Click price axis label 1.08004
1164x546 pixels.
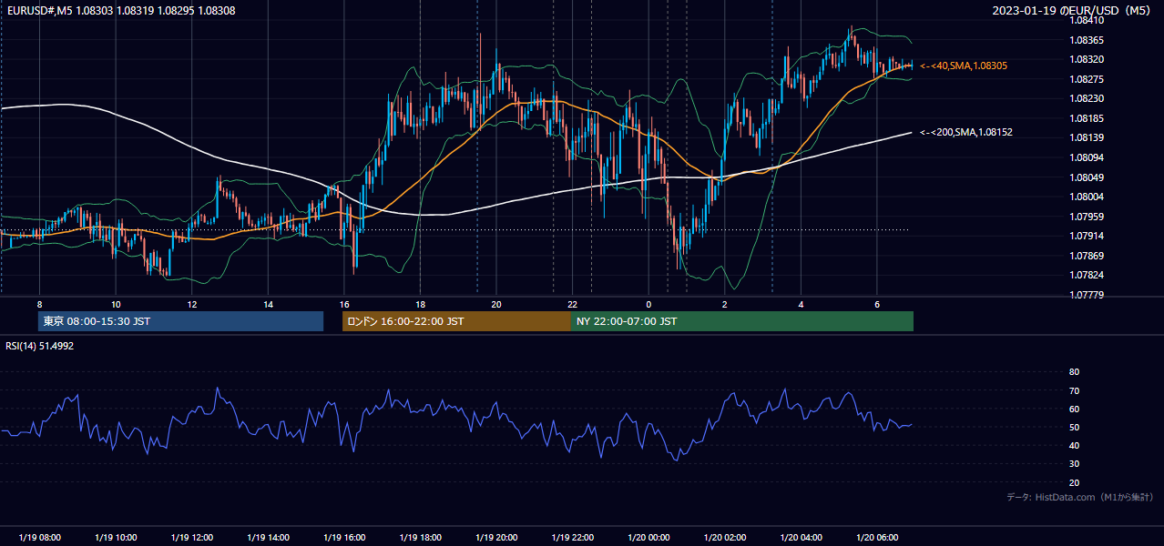coord(1086,197)
